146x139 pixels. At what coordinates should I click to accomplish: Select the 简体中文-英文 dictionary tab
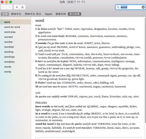33,14
